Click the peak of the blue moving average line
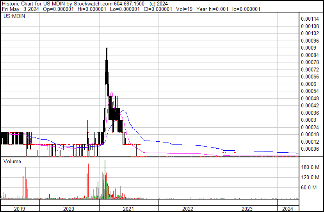This screenshot has height=212, width=324. [124, 111]
